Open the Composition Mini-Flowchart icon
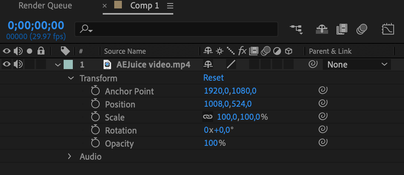The height and width of the screenshot is (175, 404). [x=296, y=29]
